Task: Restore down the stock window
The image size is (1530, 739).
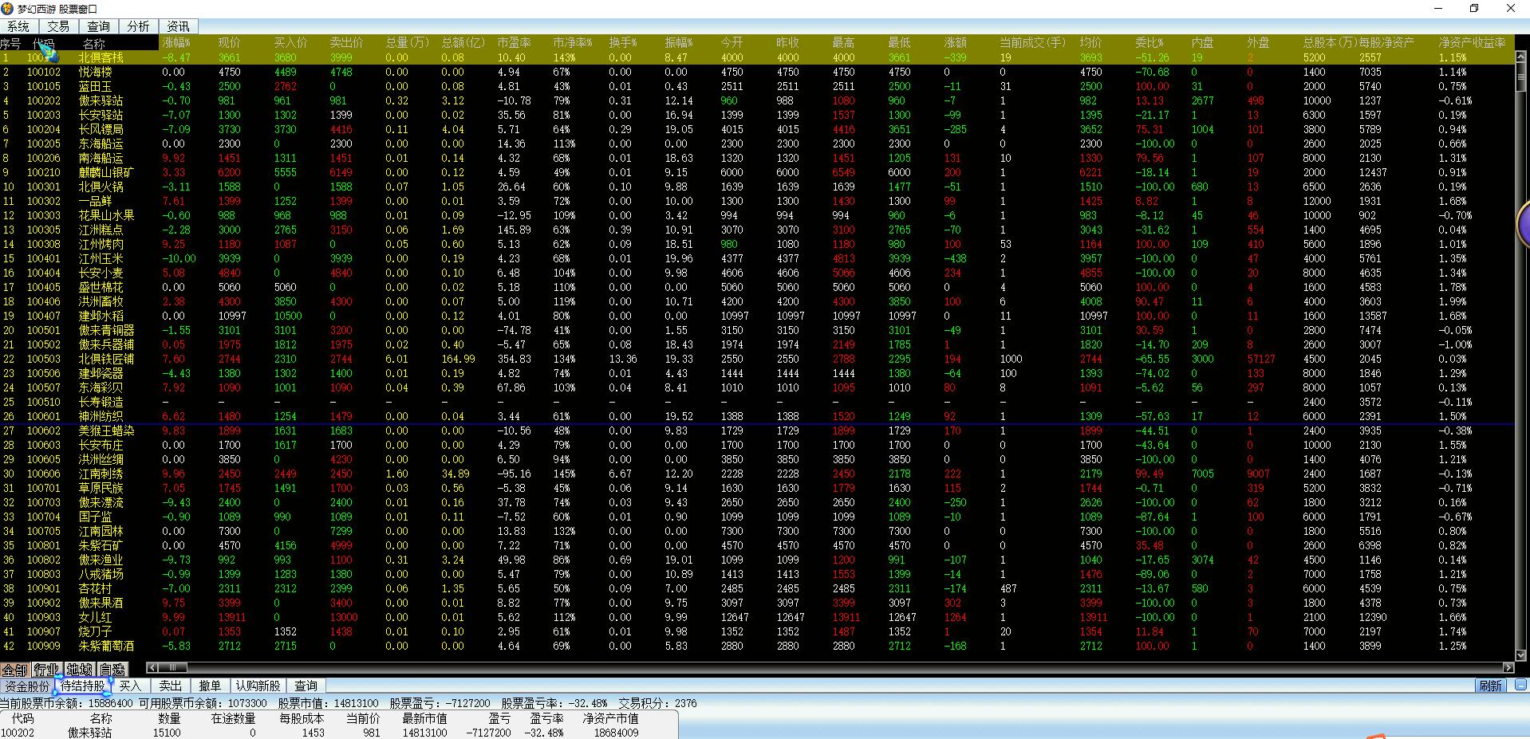Action: tap(1473, 9)
